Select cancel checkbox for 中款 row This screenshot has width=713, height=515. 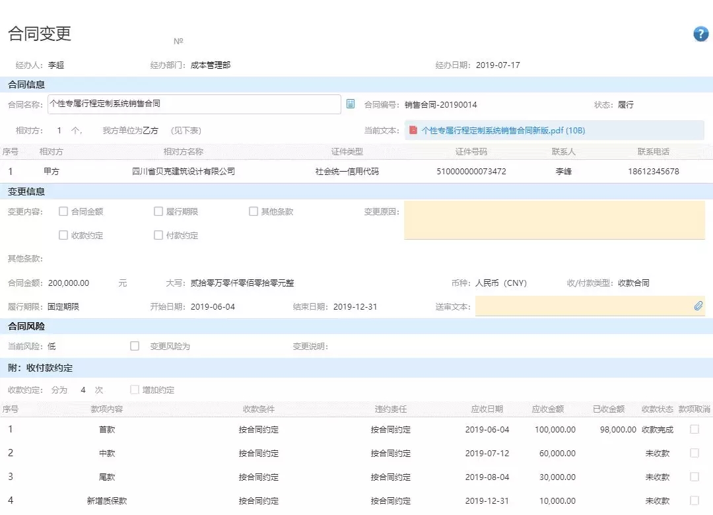tap(695, 453)
